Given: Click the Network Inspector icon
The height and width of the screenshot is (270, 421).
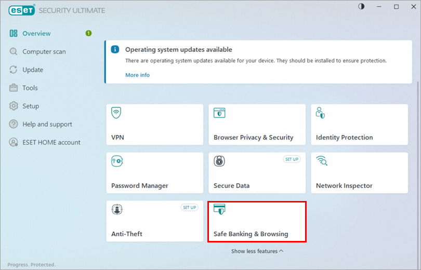Looking at the screenshot, I should [321, 161].
